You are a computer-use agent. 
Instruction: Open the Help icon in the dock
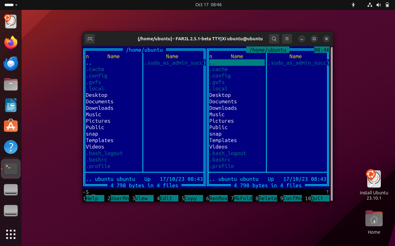click(x=11, y=147)
